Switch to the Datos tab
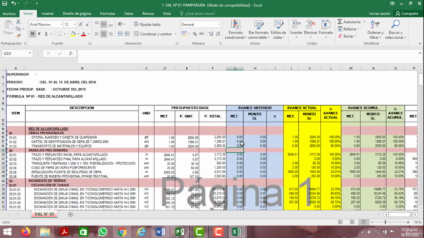Image resolution: width=424 pixels, height=238 pixels. tap(129, 13)
